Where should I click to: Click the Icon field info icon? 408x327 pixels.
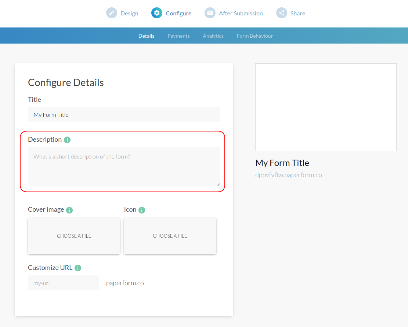(141, 209)
